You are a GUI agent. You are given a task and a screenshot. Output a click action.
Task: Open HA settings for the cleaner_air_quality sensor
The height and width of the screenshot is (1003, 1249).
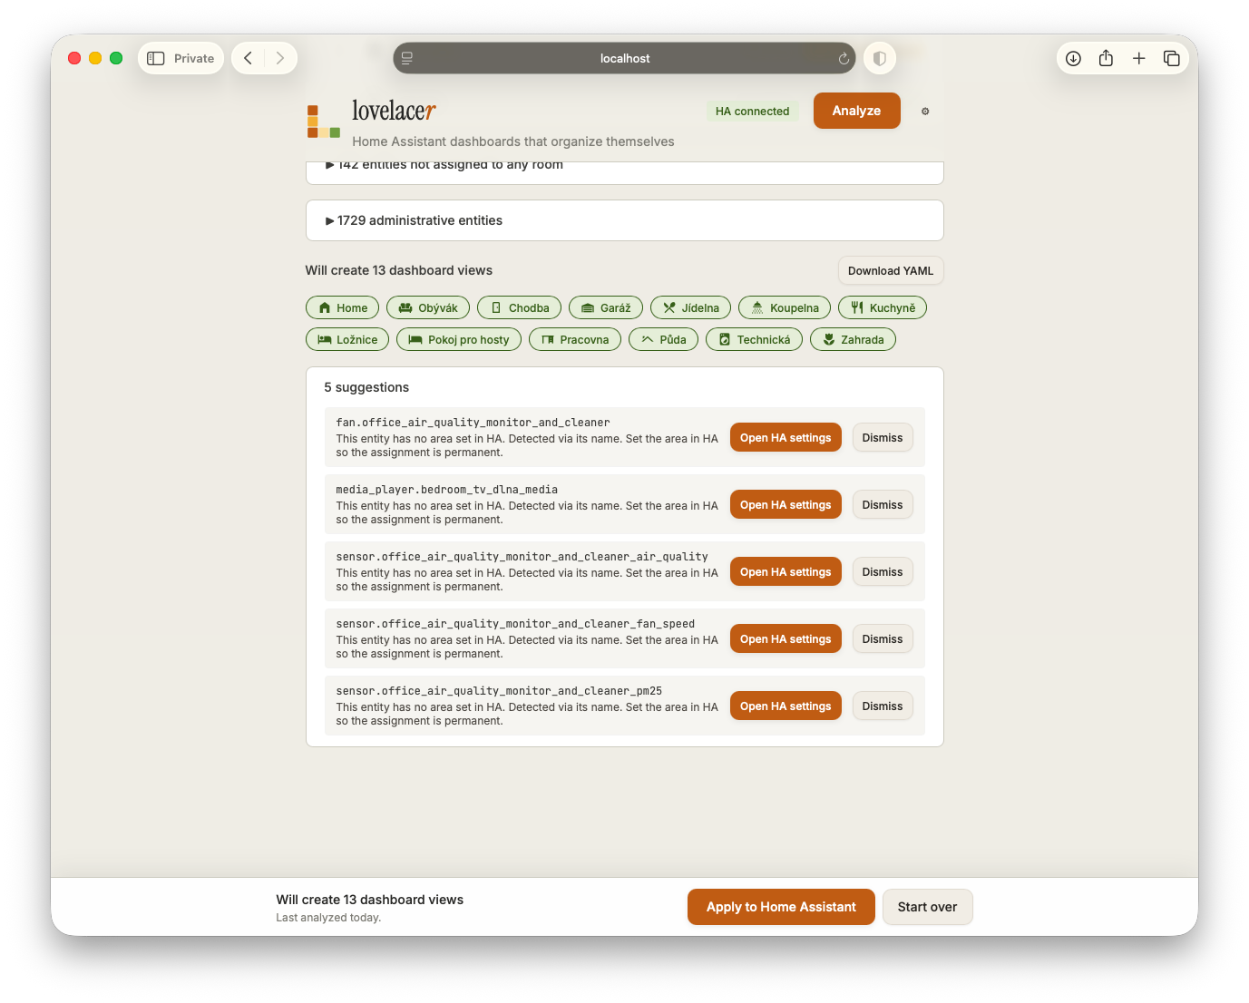pyautogui.click(x=786, y=572)
